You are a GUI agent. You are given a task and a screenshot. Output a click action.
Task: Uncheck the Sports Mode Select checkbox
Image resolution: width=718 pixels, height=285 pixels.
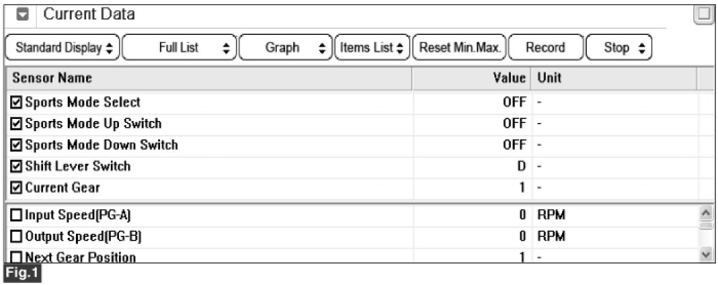pyautogui.click(x=17, y=103)
